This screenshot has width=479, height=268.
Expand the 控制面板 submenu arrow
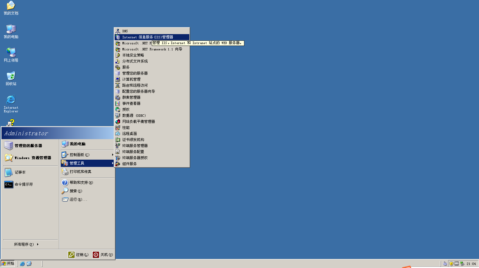click(x=112, y=155)
